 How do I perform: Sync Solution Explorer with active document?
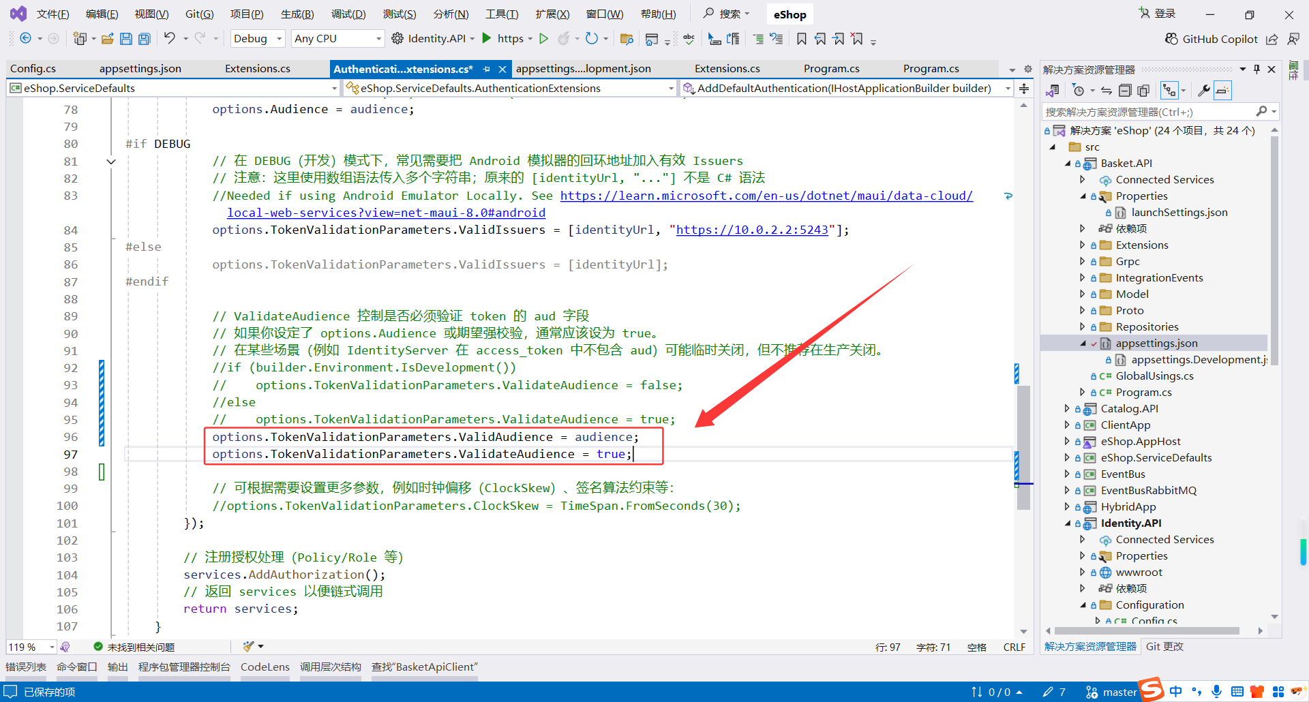(1106, 90)
